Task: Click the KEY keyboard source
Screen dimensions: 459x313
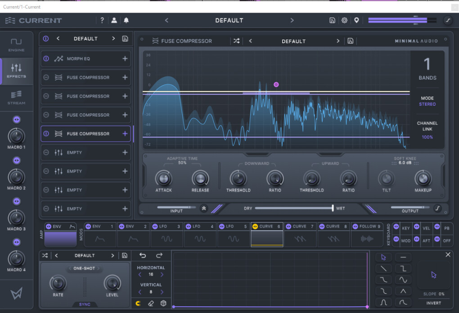Action: pos(406,228)
